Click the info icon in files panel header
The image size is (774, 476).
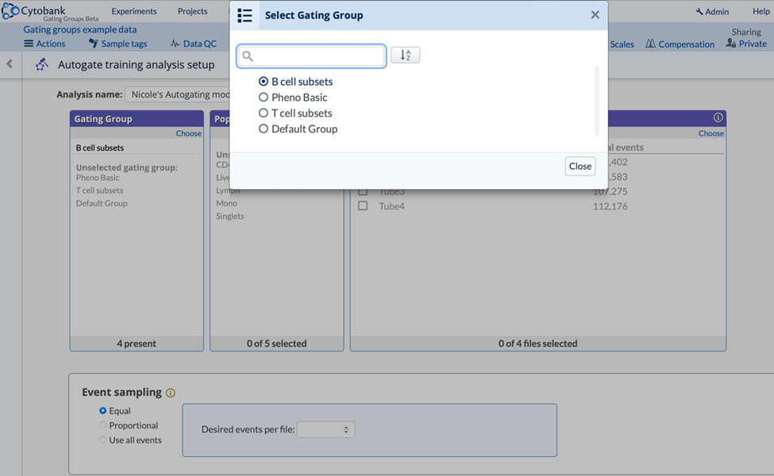point(718,117)
